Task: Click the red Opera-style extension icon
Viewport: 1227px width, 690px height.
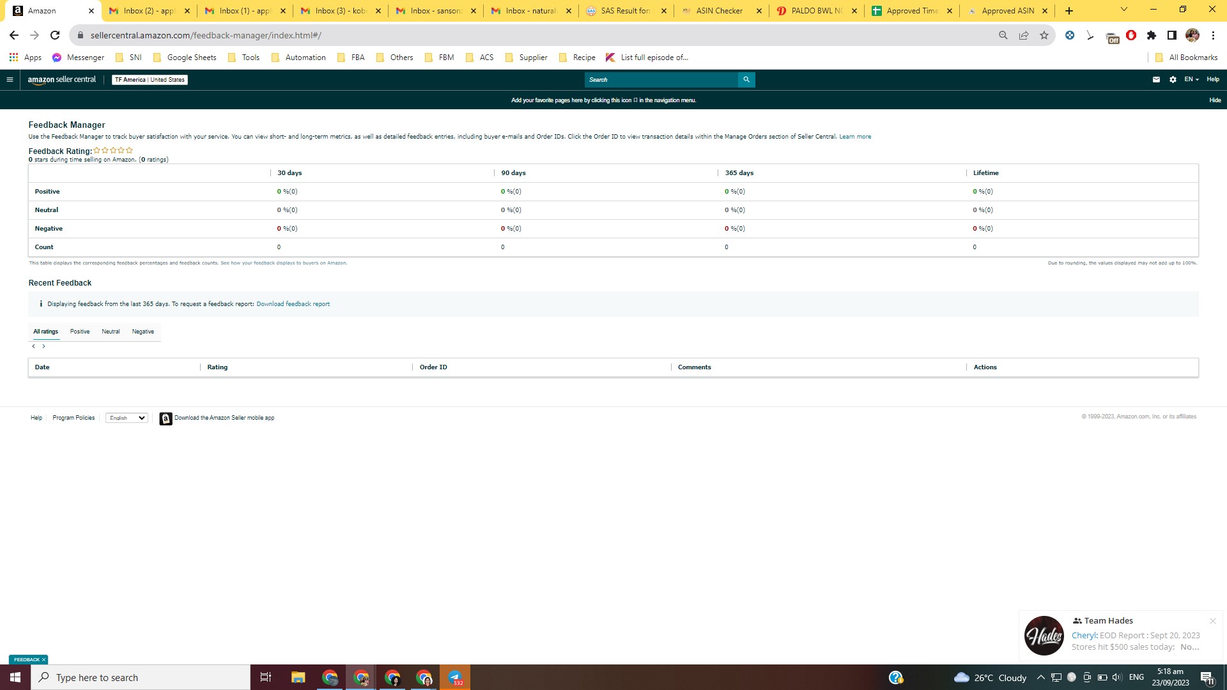Action: point(1131,35)
